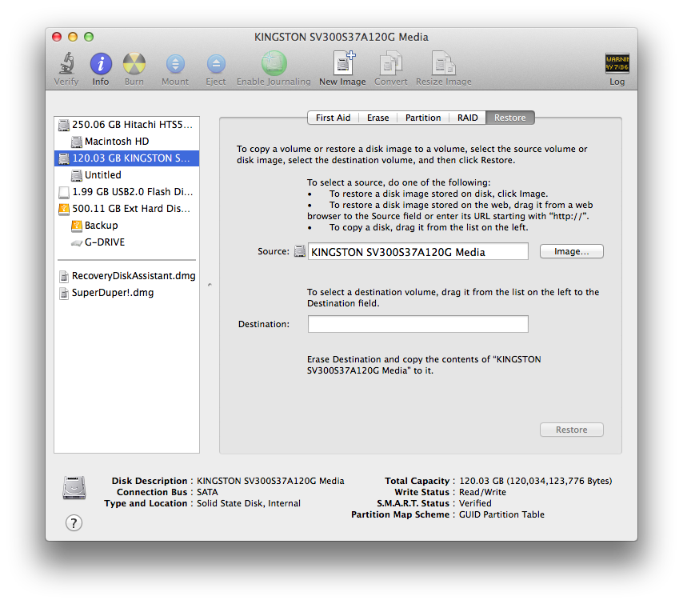This screenshot has height=604, width=683.
Task: Select the Untitled volume
Action: click(126, 175)
